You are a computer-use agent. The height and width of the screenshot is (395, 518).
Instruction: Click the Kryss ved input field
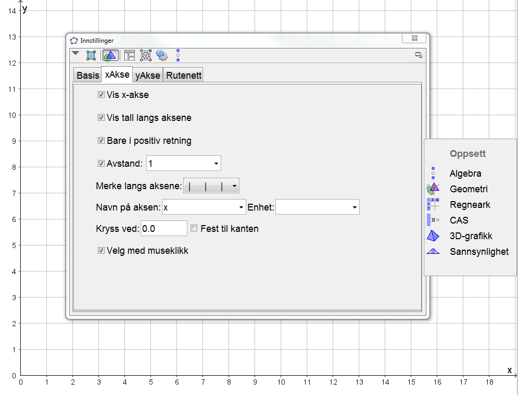point(163,228)
